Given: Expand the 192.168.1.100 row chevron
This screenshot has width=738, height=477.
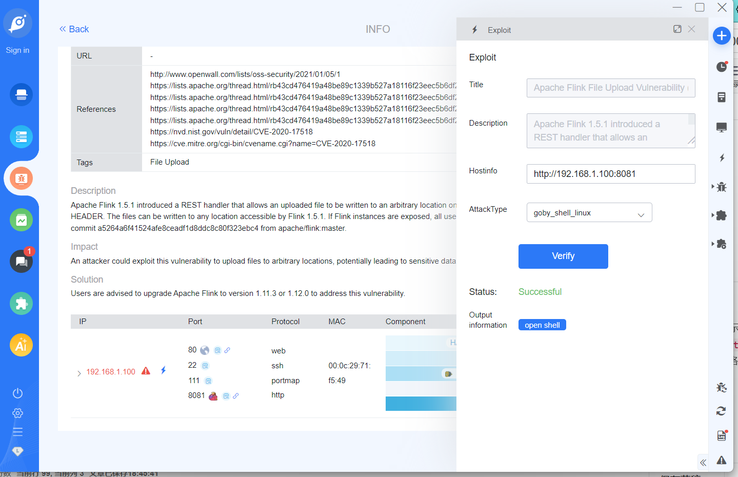Looking at the screenshot, I should pyautogui.click(x=79, y=373).
